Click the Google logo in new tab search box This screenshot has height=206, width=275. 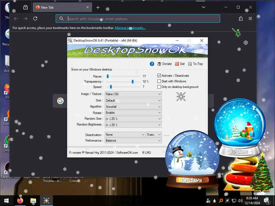click(60, 101)
